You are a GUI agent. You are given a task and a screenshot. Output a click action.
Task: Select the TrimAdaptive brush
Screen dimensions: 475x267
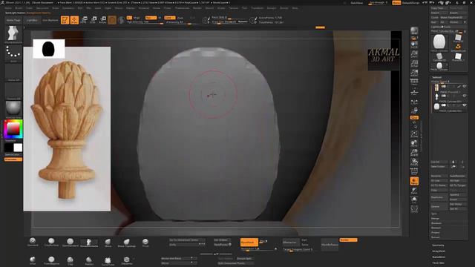click(51, 260)
